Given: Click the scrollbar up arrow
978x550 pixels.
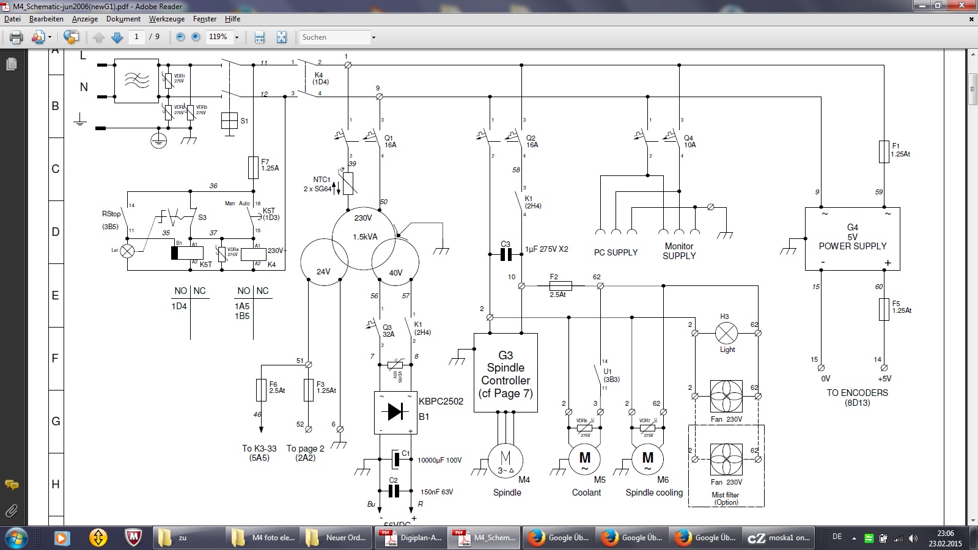Looking at the screenshot, I should 972,55.
